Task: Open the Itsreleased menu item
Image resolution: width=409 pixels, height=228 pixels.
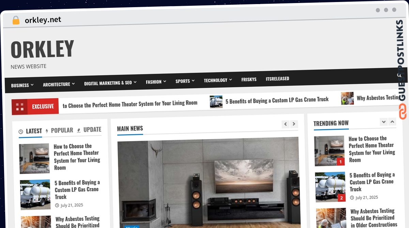Action: [x=277, y=79]
